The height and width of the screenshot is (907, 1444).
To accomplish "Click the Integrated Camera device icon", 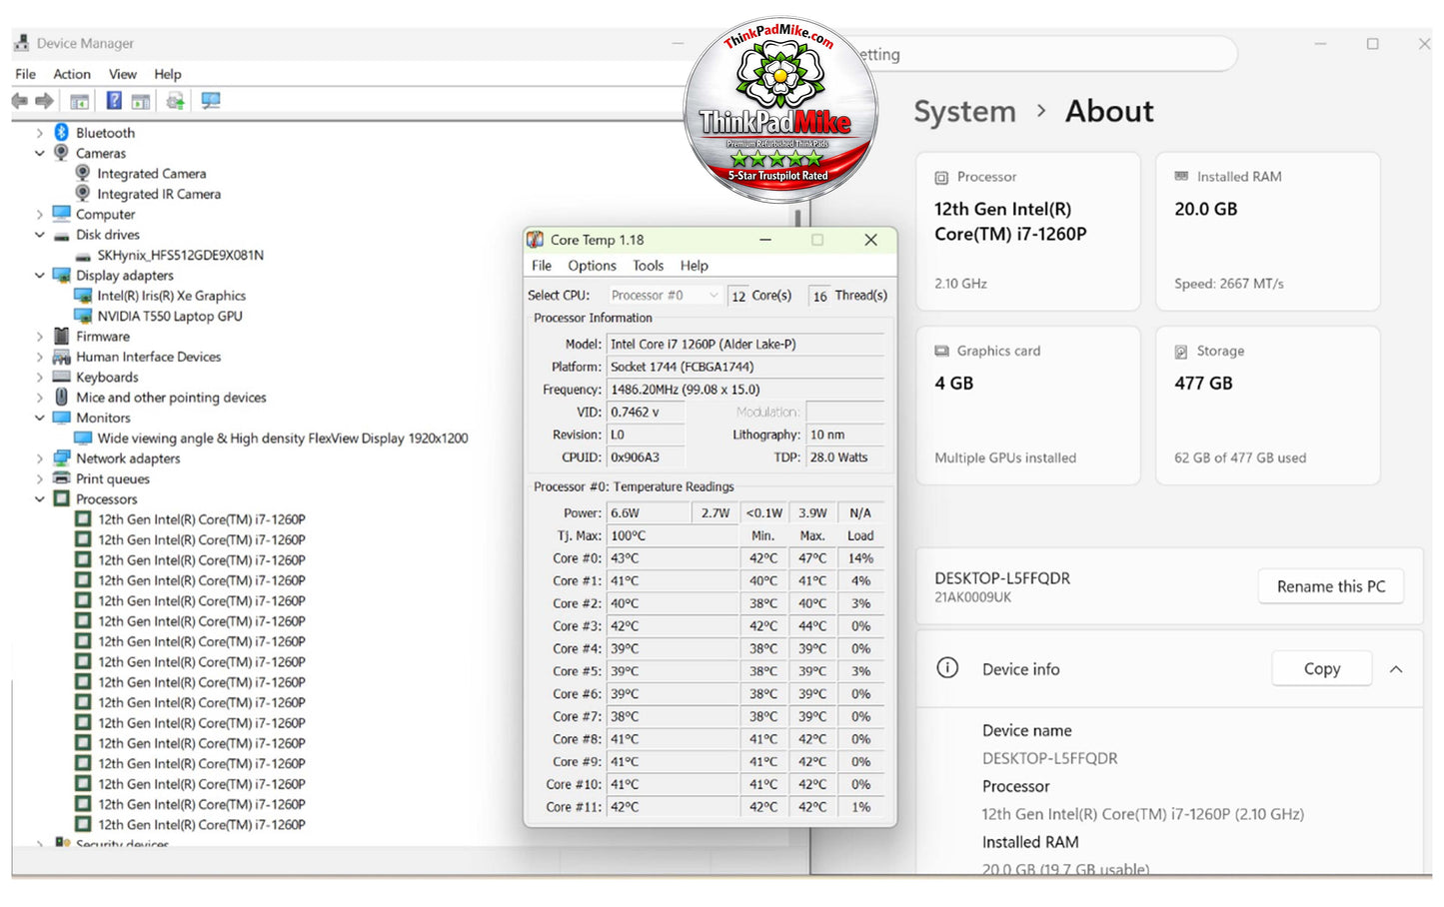I will click(x=83, y=174).
